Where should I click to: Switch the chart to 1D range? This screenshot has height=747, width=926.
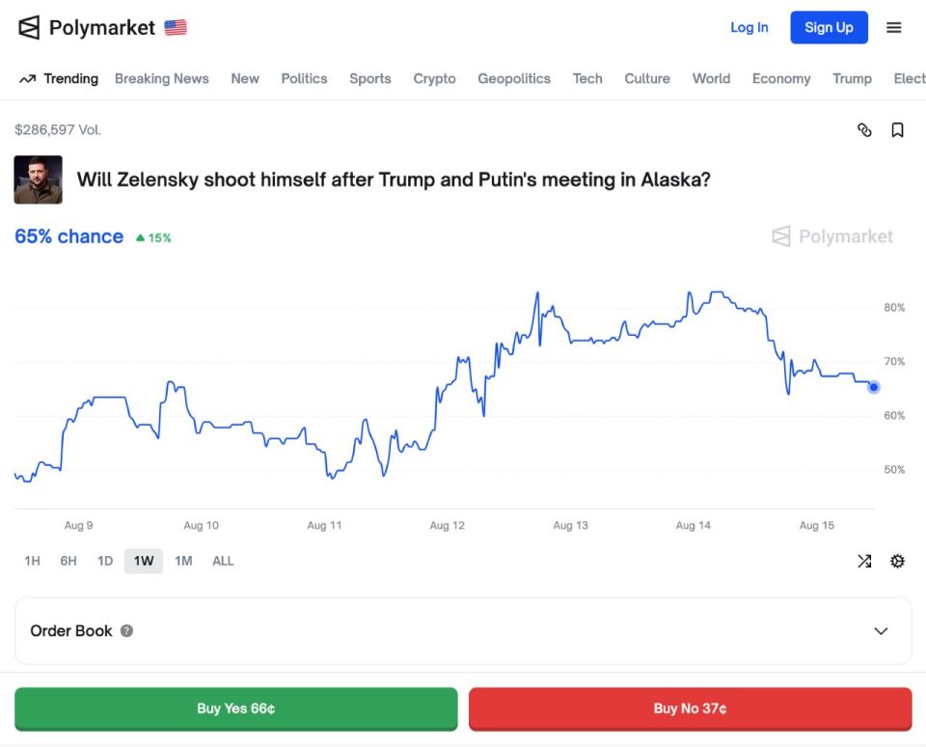[x=105, y=561]
